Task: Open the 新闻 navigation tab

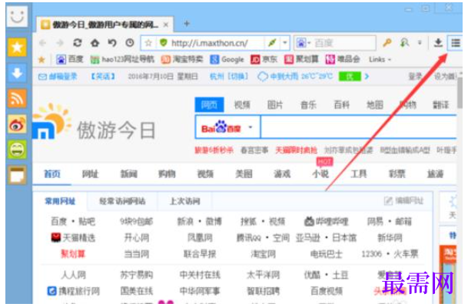Action: pyautogui.click(x=128, y=173)
